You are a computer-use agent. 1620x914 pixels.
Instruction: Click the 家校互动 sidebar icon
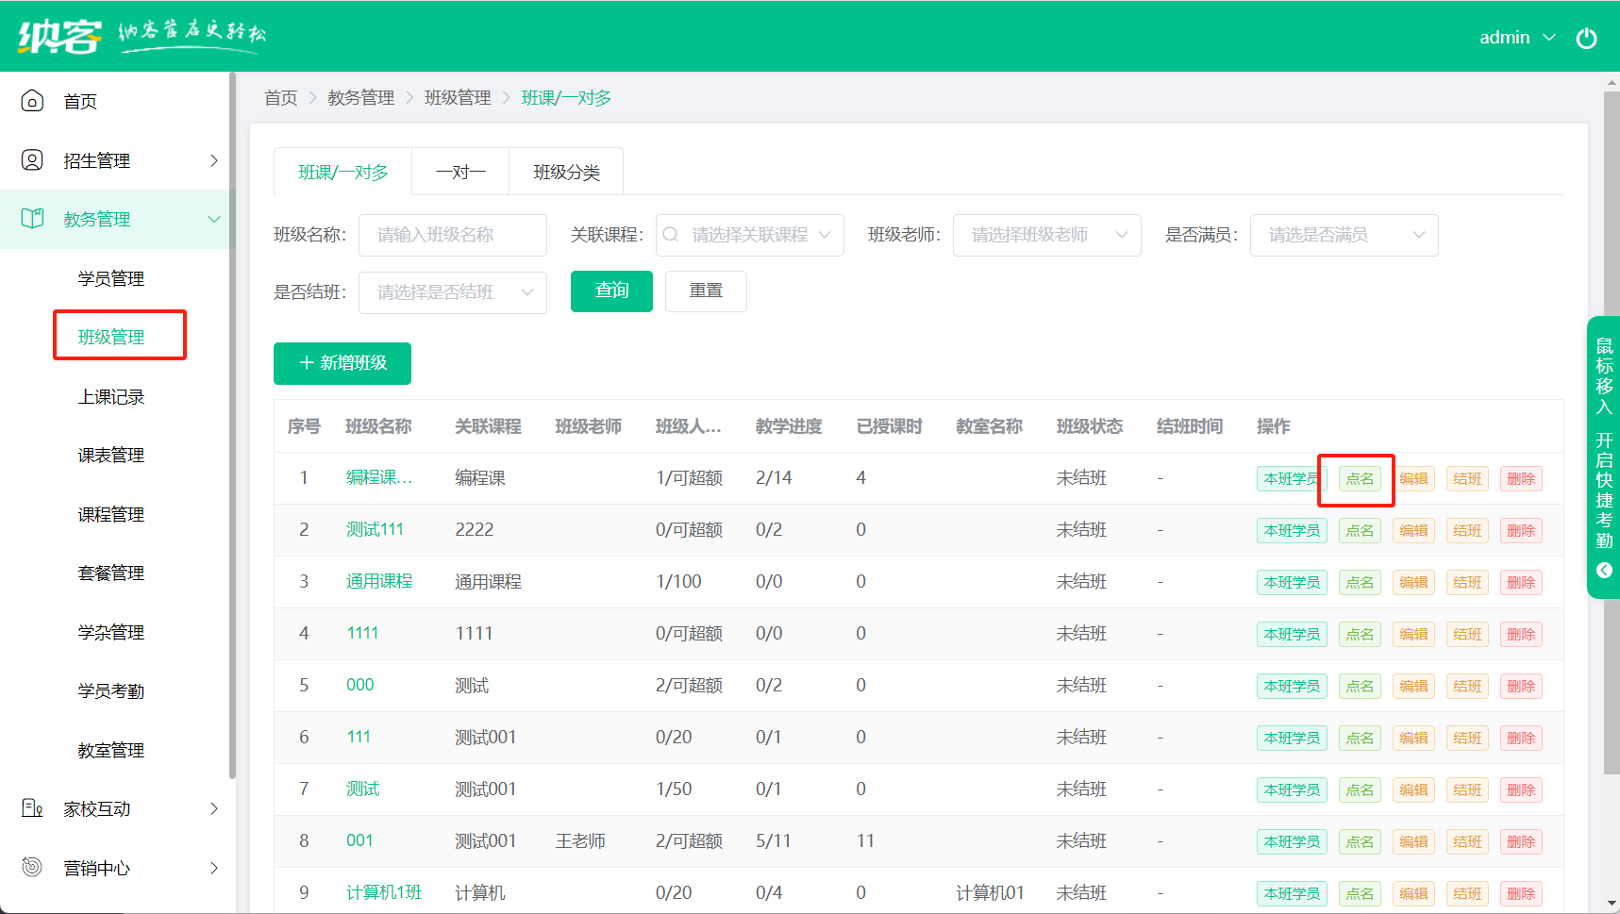coord(32,808)
